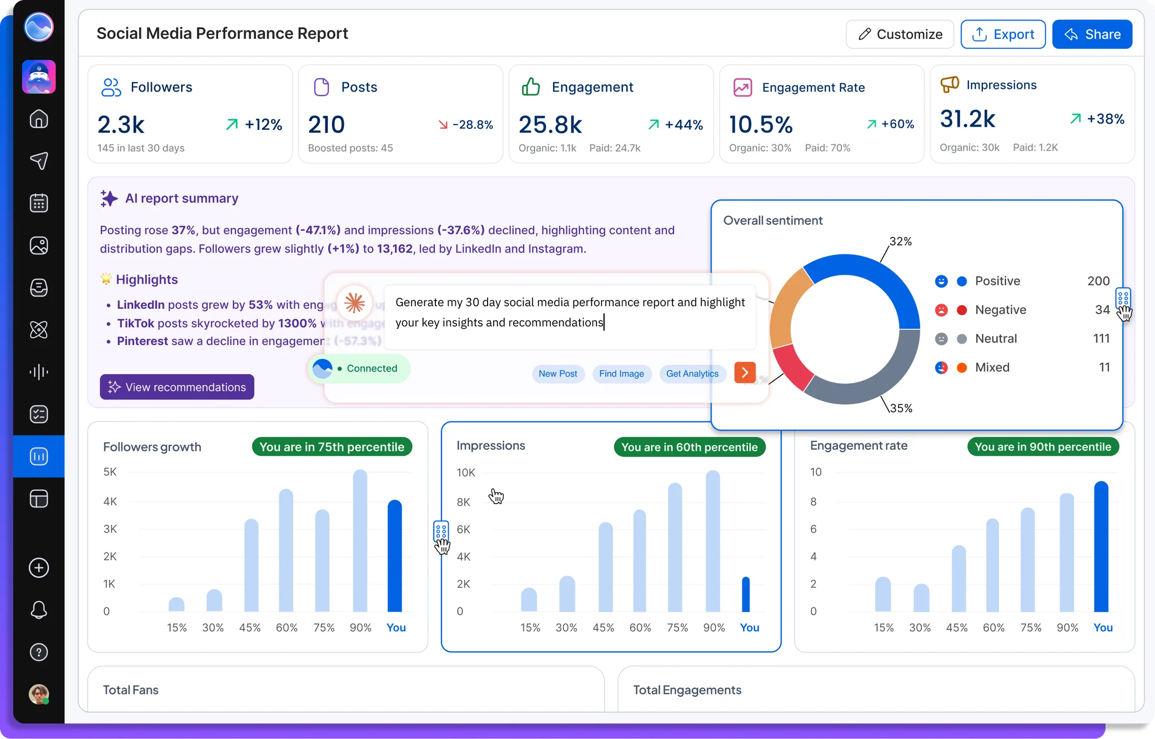Open the audio waveform listening icon
The height and width of the screenshot is (739, 1155).
tap(39, 372)
